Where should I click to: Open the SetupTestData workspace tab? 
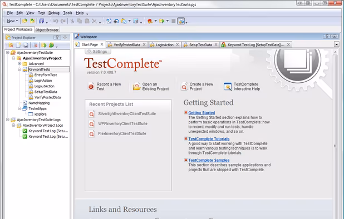coord(200,44)
